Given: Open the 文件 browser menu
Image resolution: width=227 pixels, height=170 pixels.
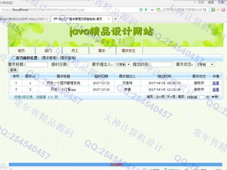Looking at the screenshot, I should (x=201, y=2).
